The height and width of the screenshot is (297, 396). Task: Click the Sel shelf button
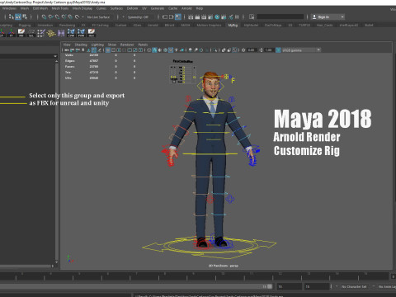tap(31, 33)
